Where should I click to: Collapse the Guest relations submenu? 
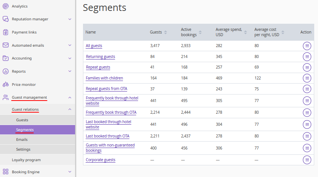click(70, 110)
